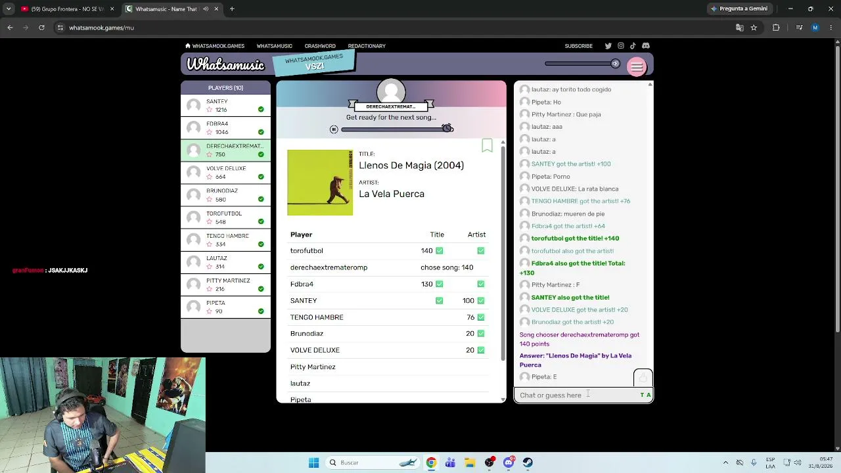Open the Instagram social link icon

[620, 46]
